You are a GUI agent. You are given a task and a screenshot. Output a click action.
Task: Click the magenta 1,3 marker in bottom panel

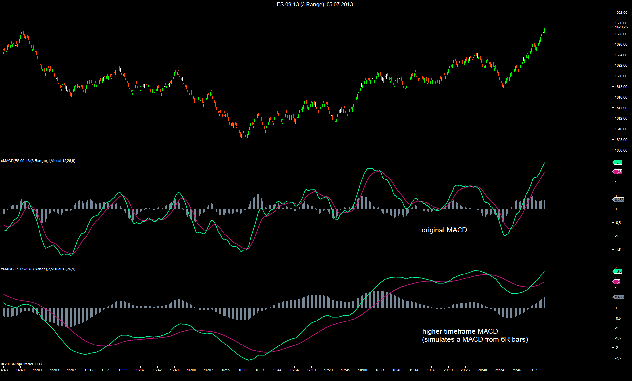point(617,282)
